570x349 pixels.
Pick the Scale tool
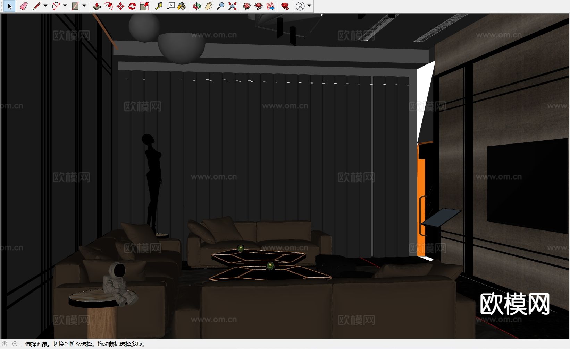pyautogui.click(x=144, y=6)
